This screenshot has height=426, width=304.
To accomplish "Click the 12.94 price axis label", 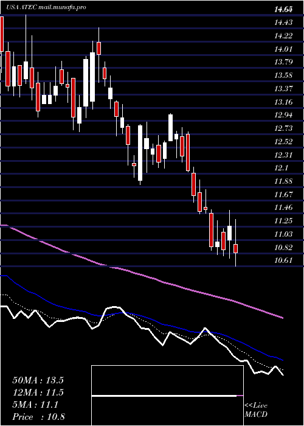I will pyautogui.click(x=283, y=115).
